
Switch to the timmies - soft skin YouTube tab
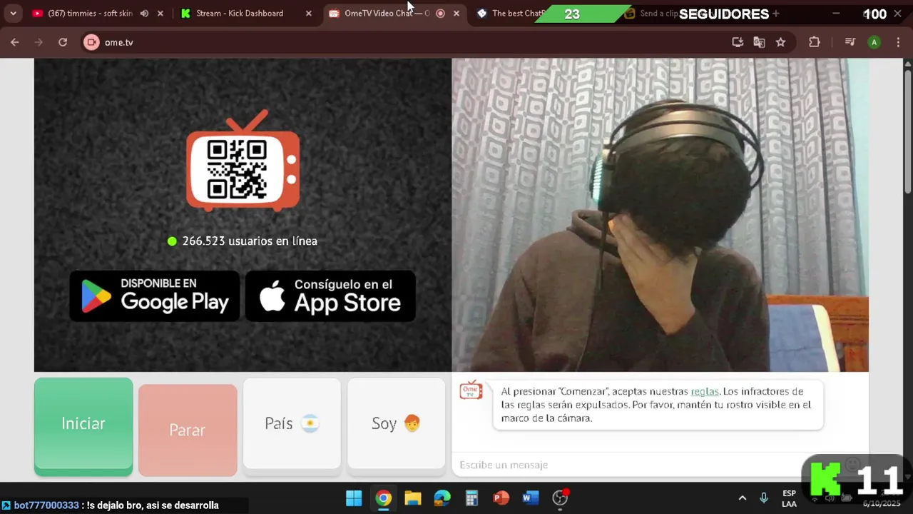90,14
